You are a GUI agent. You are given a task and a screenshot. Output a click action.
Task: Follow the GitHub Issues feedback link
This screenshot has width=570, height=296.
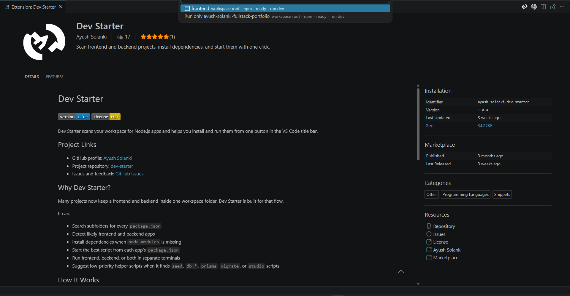129,174
